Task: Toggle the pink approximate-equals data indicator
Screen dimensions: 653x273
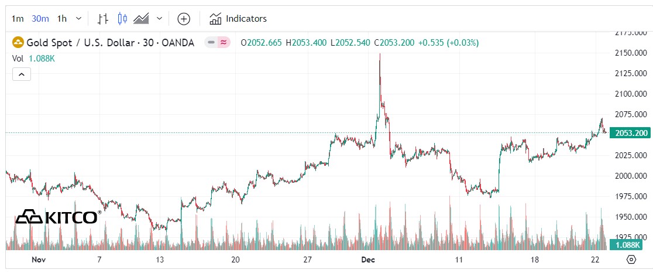Action: 223,43
